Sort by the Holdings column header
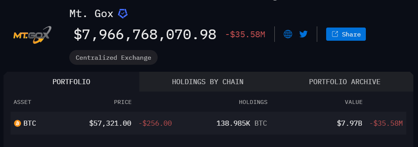 pyautogui.click(x=253, y=102)
